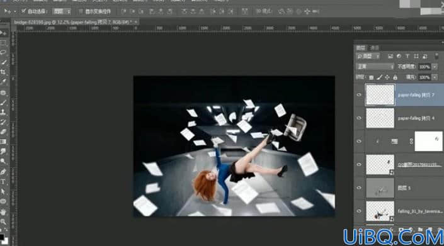Select the Rectangular Marquee tool
This screenshot has height=246, width=444.
(3, 43)
